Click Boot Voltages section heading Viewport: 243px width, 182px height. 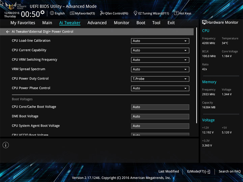coord(22,99)
